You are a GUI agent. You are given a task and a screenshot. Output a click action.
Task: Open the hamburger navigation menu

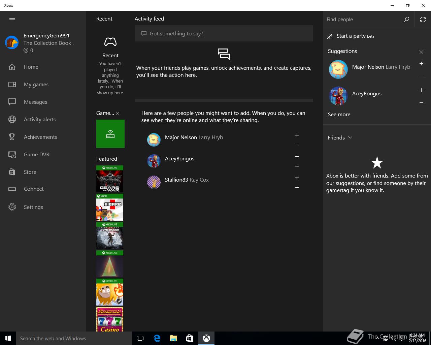(12, 20)
